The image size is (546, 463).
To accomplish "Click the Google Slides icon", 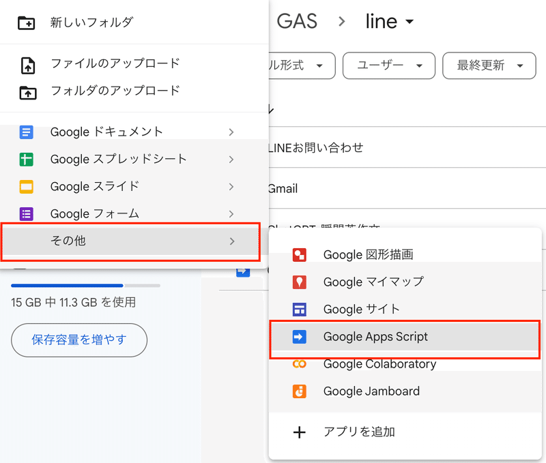I will point(27,187).
